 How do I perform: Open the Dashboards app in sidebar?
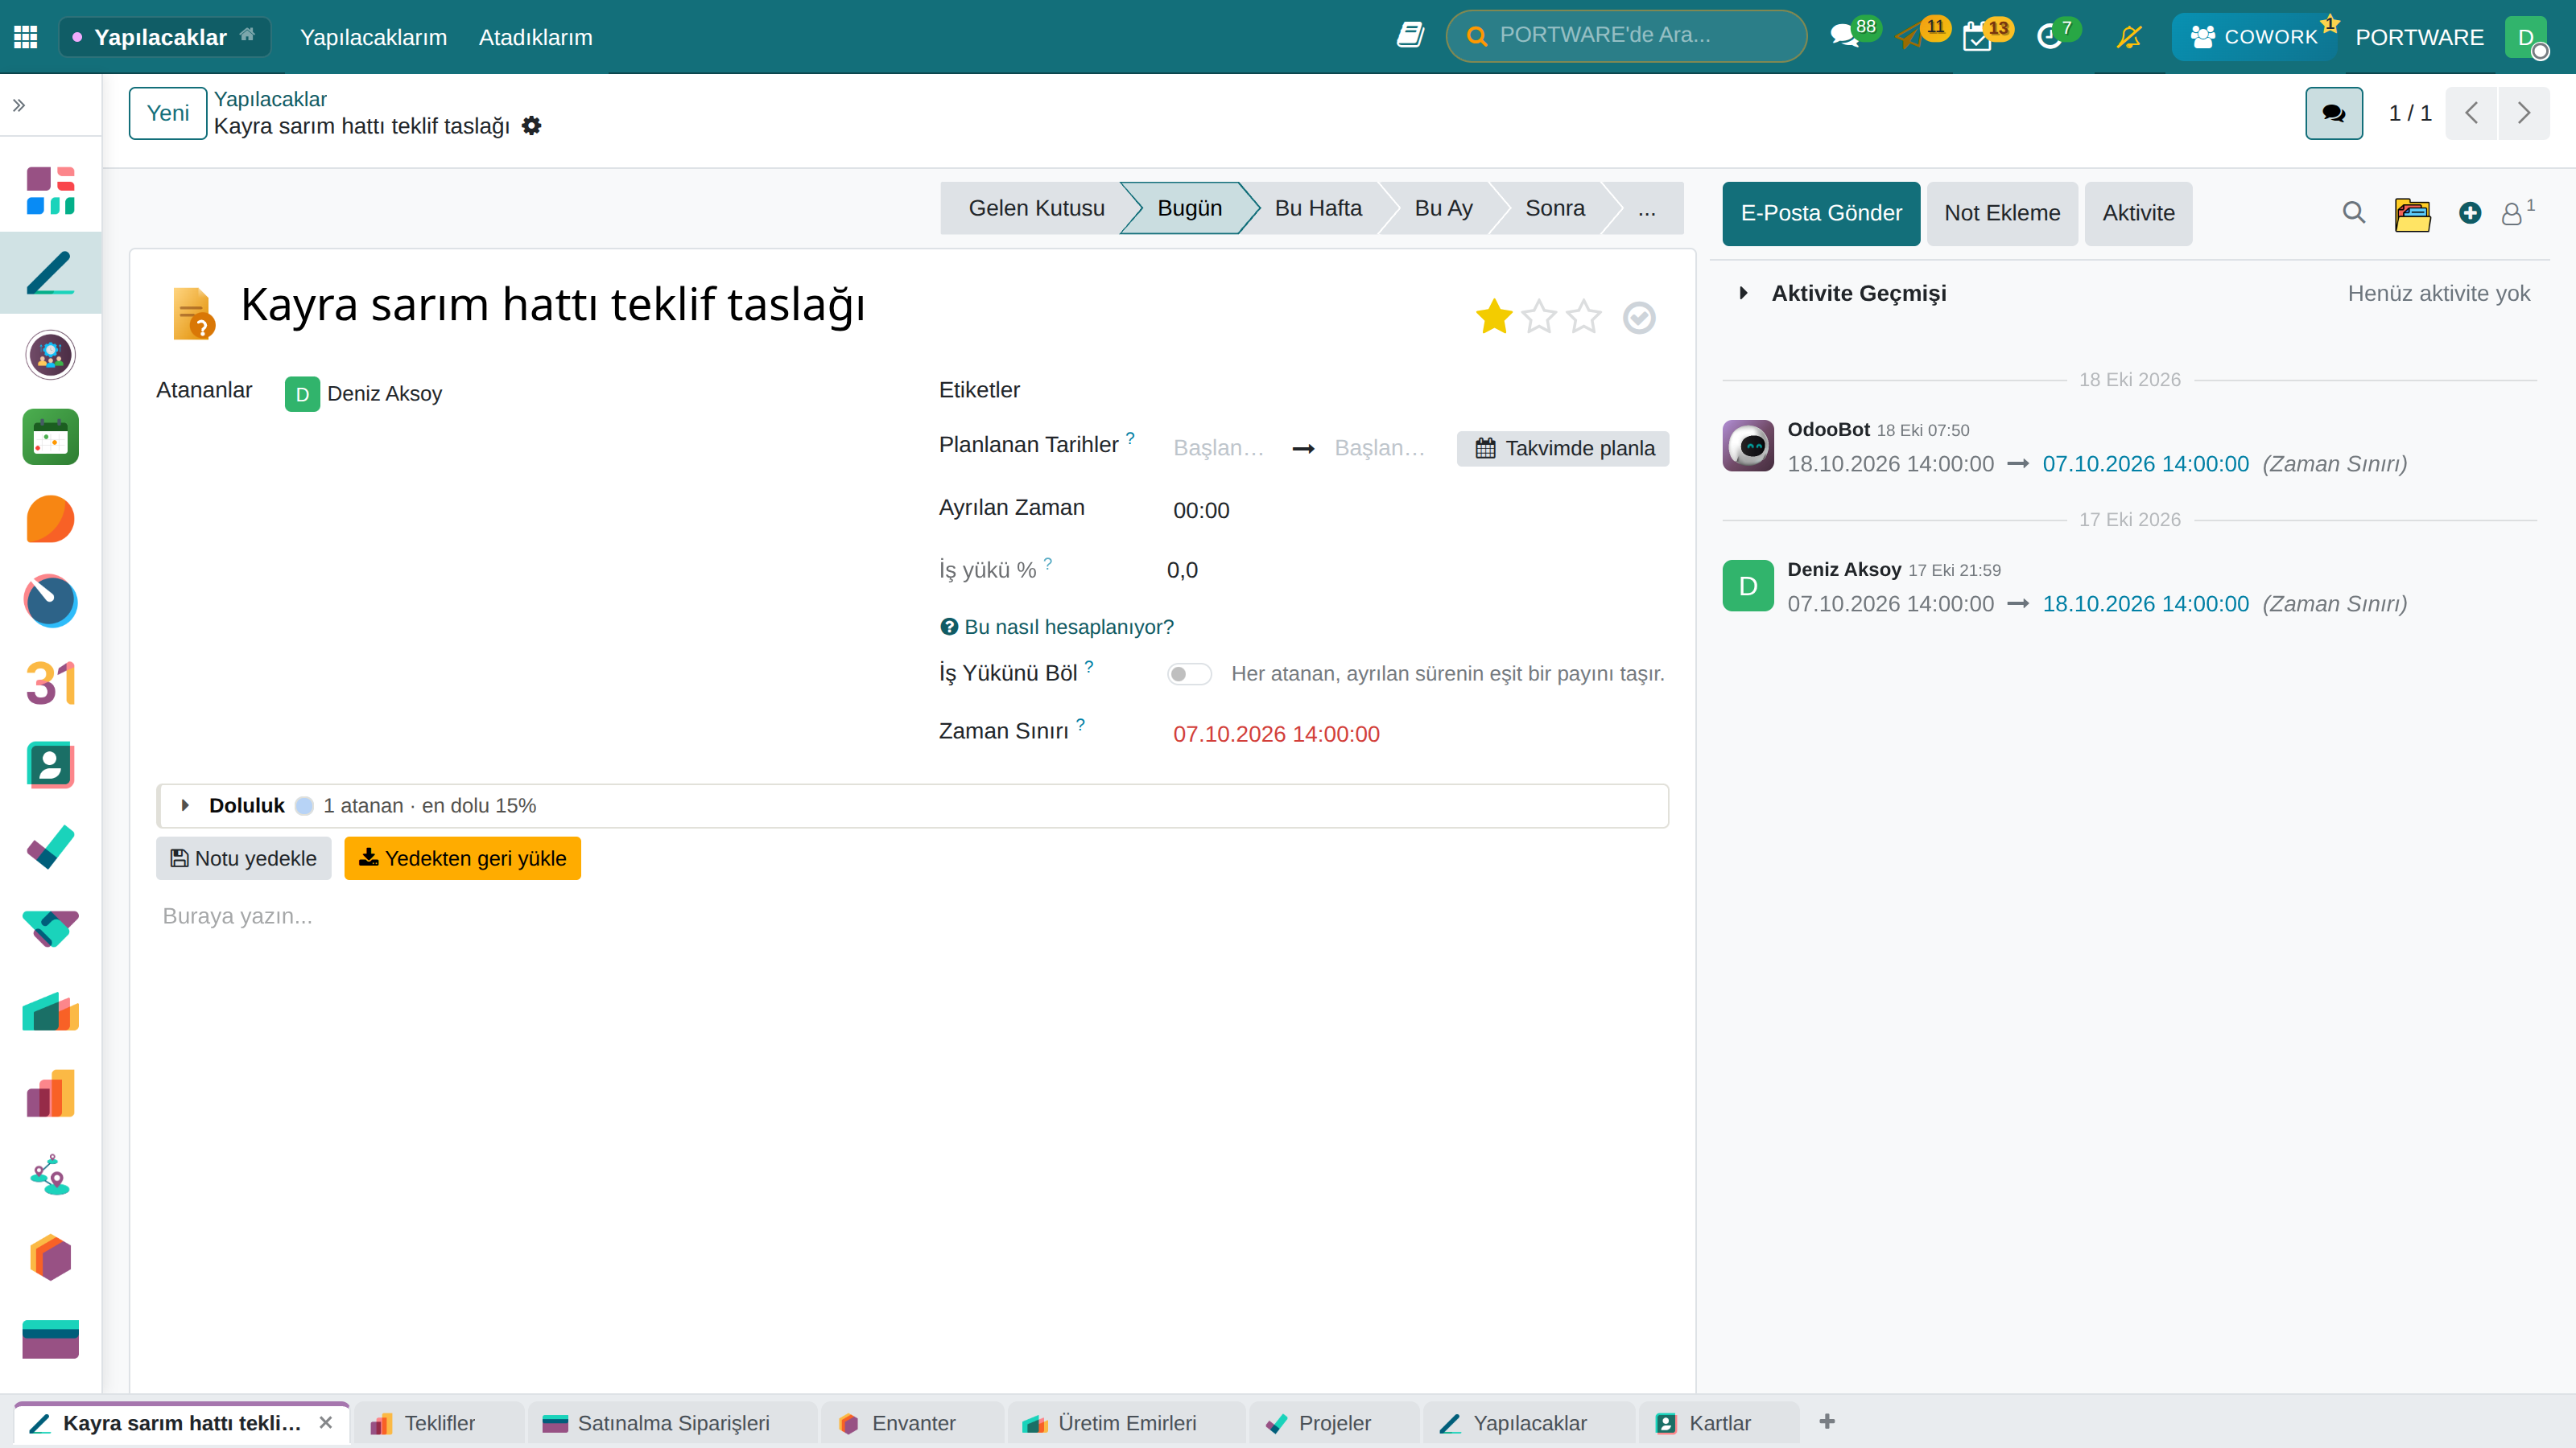pos(50,191)
